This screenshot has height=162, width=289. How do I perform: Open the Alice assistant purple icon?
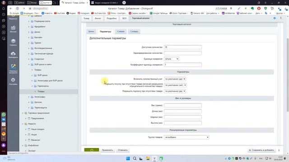coord(4,145)
